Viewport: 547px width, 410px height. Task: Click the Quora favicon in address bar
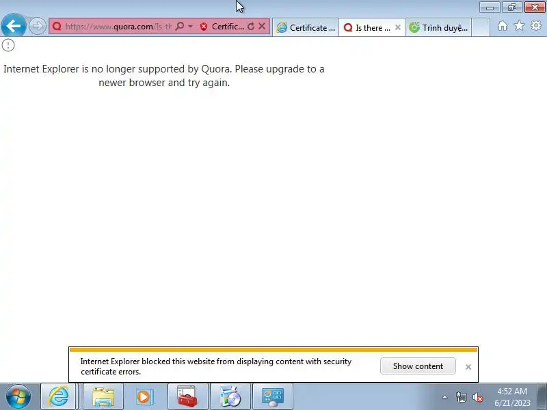57,27
